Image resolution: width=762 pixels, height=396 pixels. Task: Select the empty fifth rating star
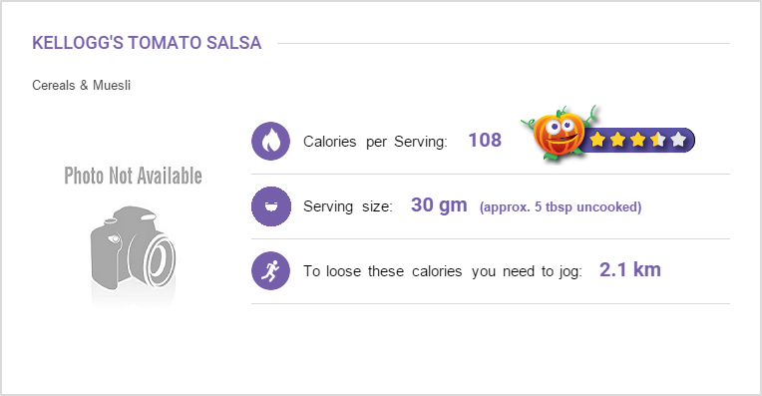[678, 140]
